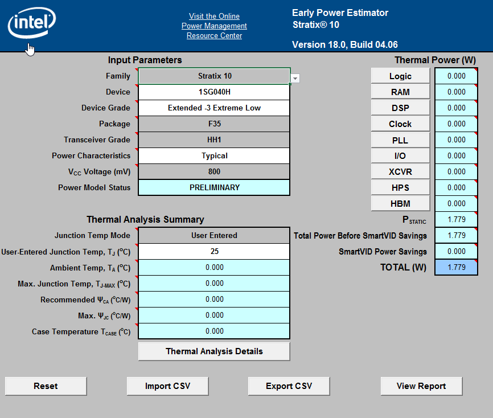Select the Transceiver Grade cell HH1

(214, 140)
